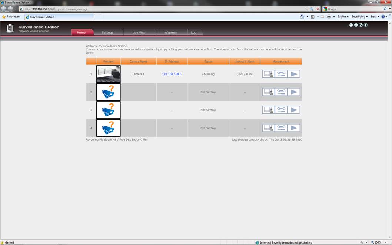The width and height of the screenshot is (392, 245).
Task: Click the Not Setting status in row 4
Action: tap(208, 128)
